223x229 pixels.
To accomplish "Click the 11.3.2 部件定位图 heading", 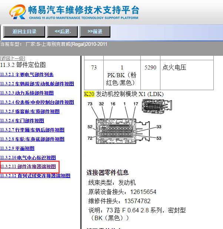I will pyautogui.click(x=23, y=65).
